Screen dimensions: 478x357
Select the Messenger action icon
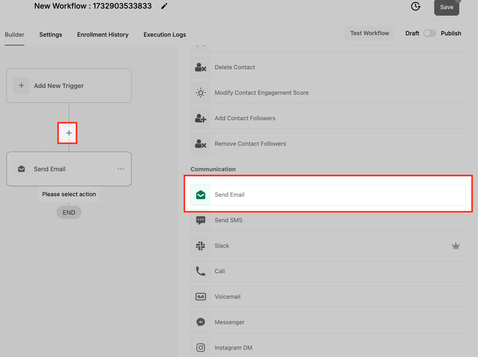coord(200,322)
